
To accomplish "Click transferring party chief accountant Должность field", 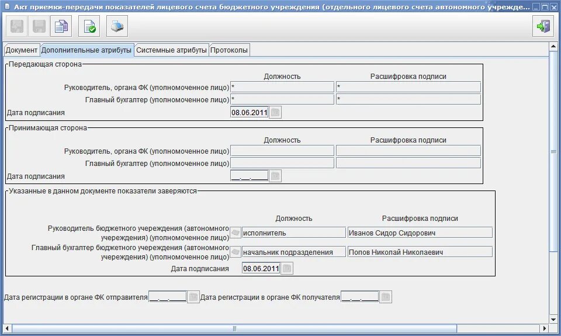I will click(282, 99).
